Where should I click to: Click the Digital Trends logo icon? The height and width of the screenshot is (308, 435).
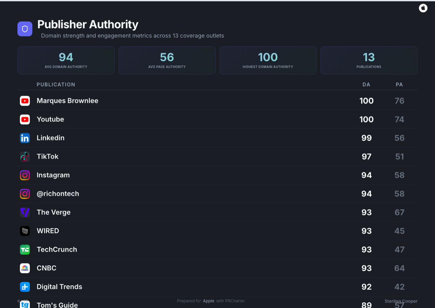tap(25, 287)
